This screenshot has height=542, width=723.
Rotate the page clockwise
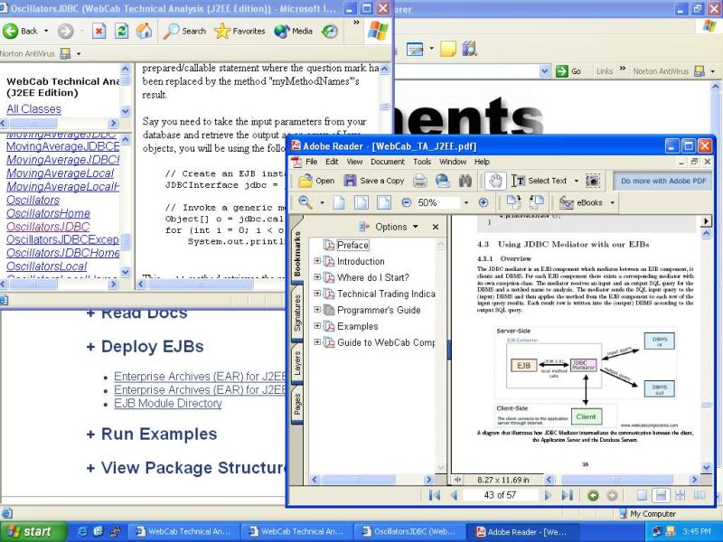tap(513, 202)
